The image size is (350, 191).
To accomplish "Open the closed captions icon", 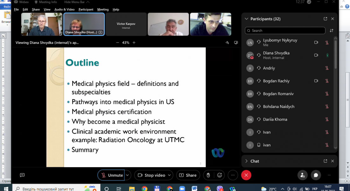I will coord(22,175).
